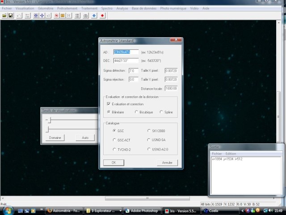
Task: Open the Vidéo menu
Action: [194, 9]
